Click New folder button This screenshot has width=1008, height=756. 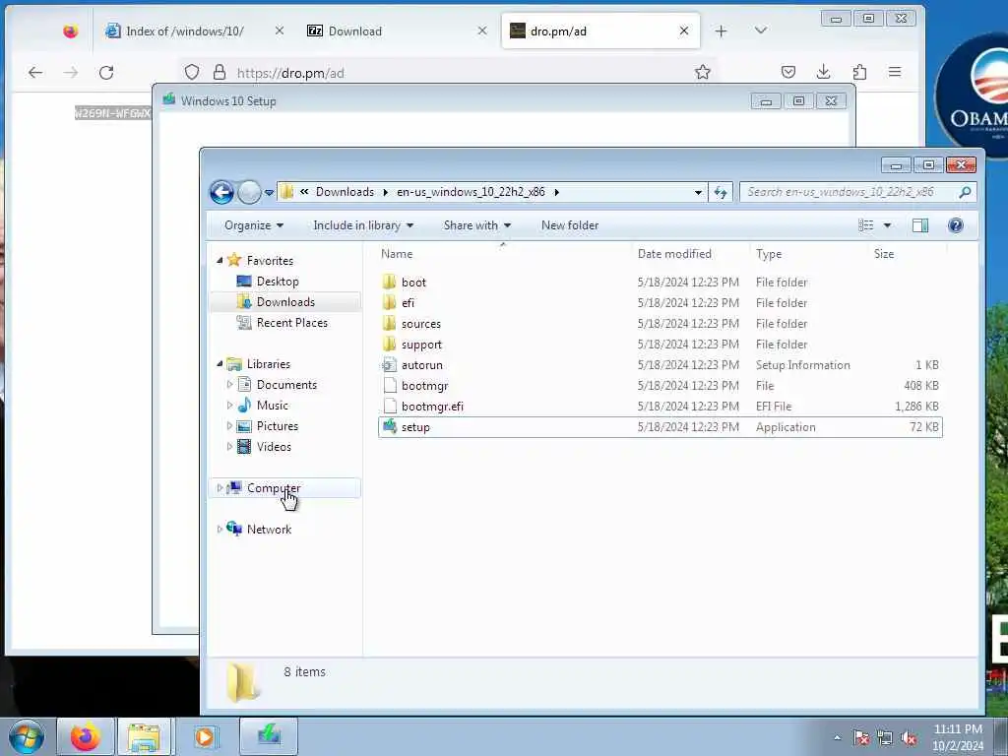(x=570, y=225)
